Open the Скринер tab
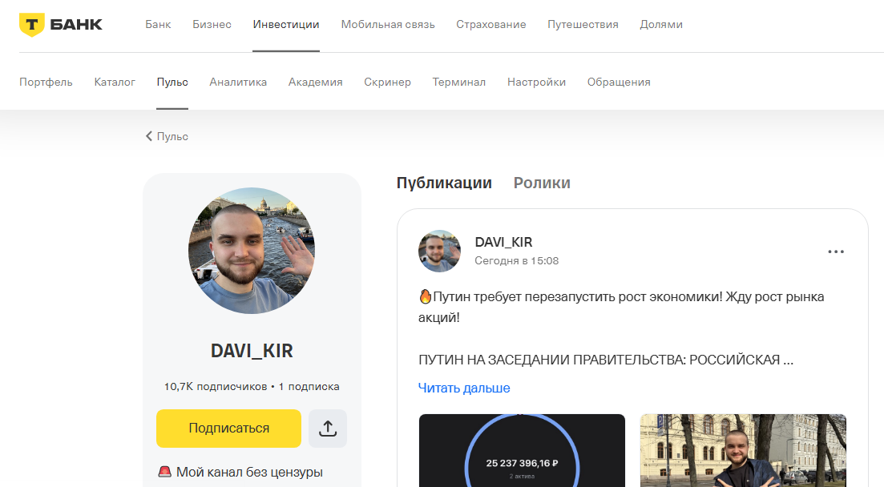Viewport: 884px width, 487px height. click(x=387, y=83)
